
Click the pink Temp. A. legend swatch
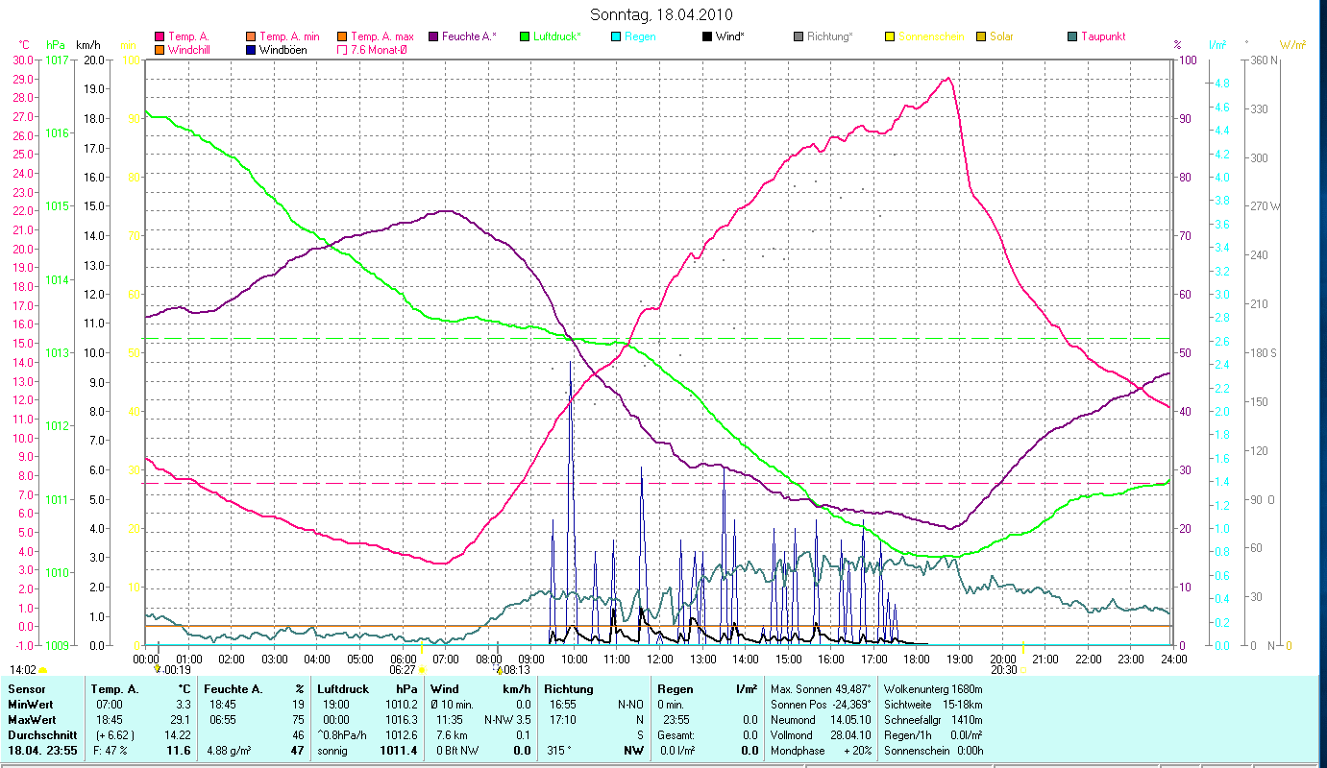click(x=160, y=37)
